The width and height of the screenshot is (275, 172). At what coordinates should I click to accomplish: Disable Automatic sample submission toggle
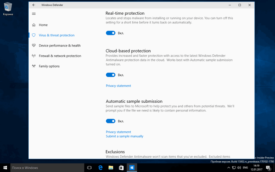110,121
